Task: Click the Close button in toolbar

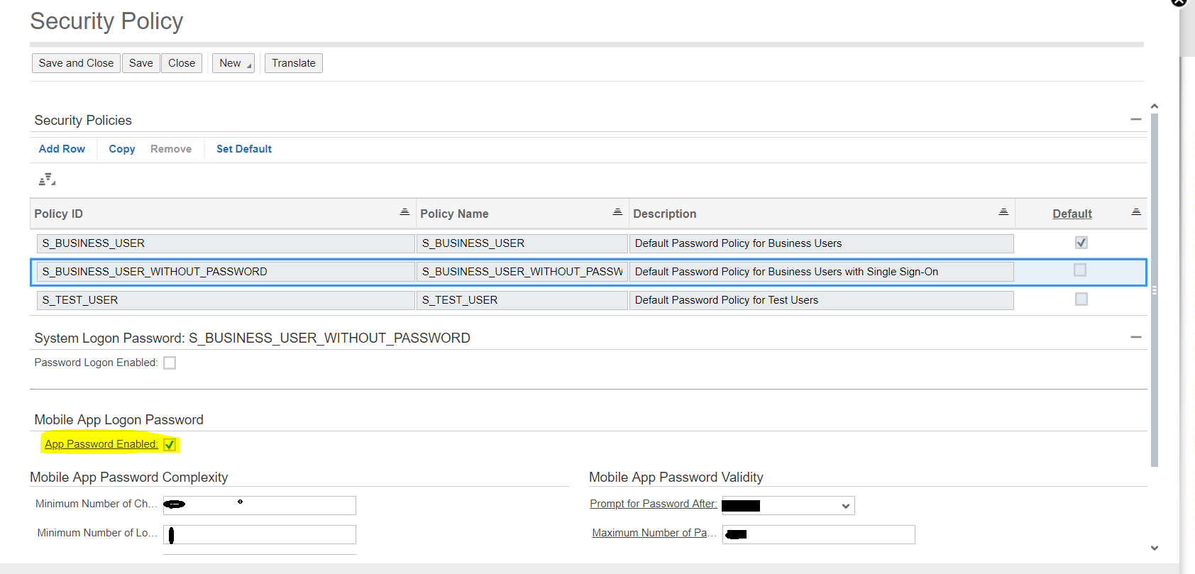Action: 182,63
